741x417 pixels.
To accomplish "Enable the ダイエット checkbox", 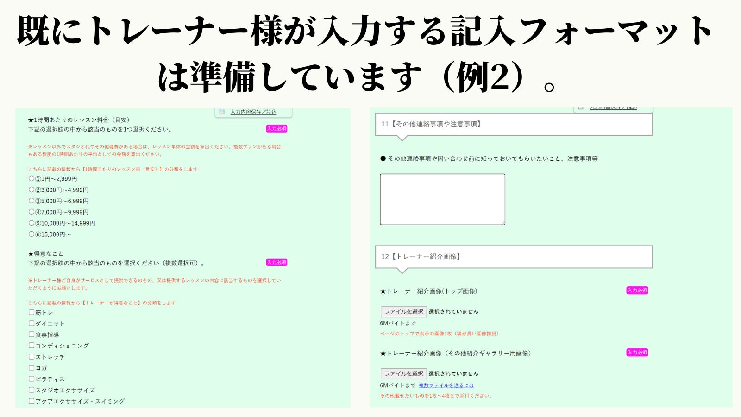I will 31,323.
